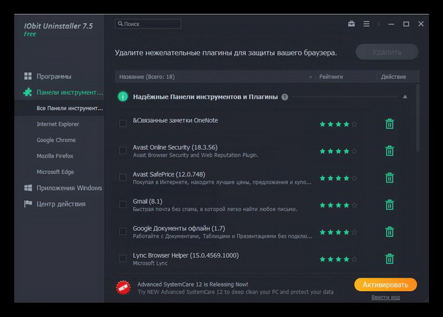Click the Действие column header

tap(394, 77)
